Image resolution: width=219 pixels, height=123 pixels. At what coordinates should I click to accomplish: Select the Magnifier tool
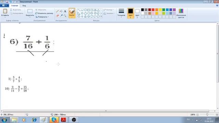(x=65, y=16)
